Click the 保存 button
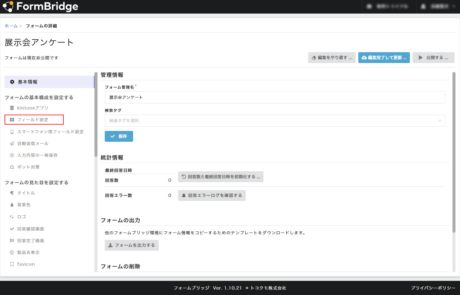 [x=119, y=136]
